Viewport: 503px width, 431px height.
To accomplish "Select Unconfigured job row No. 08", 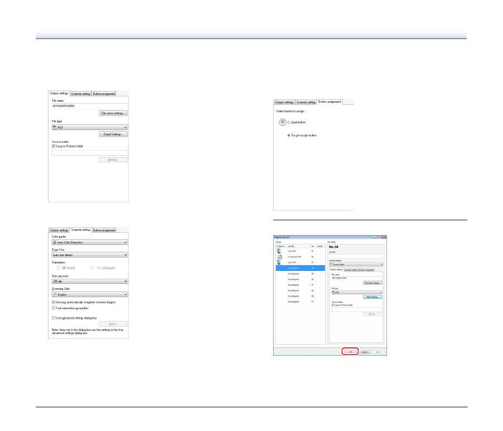I will [x=300, y=290].
